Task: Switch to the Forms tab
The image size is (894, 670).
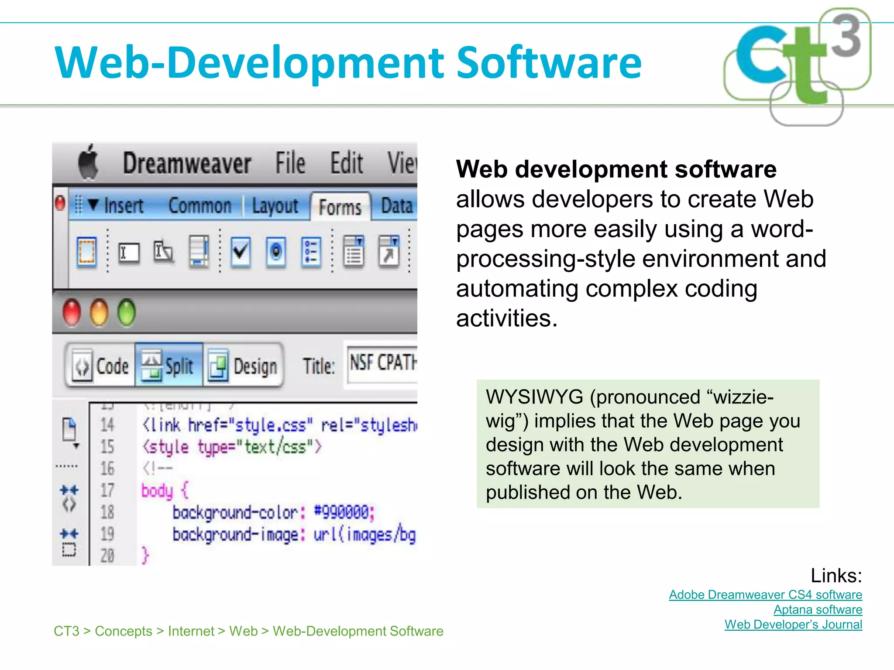Action: pyautogui.click(x=340, y=207)
